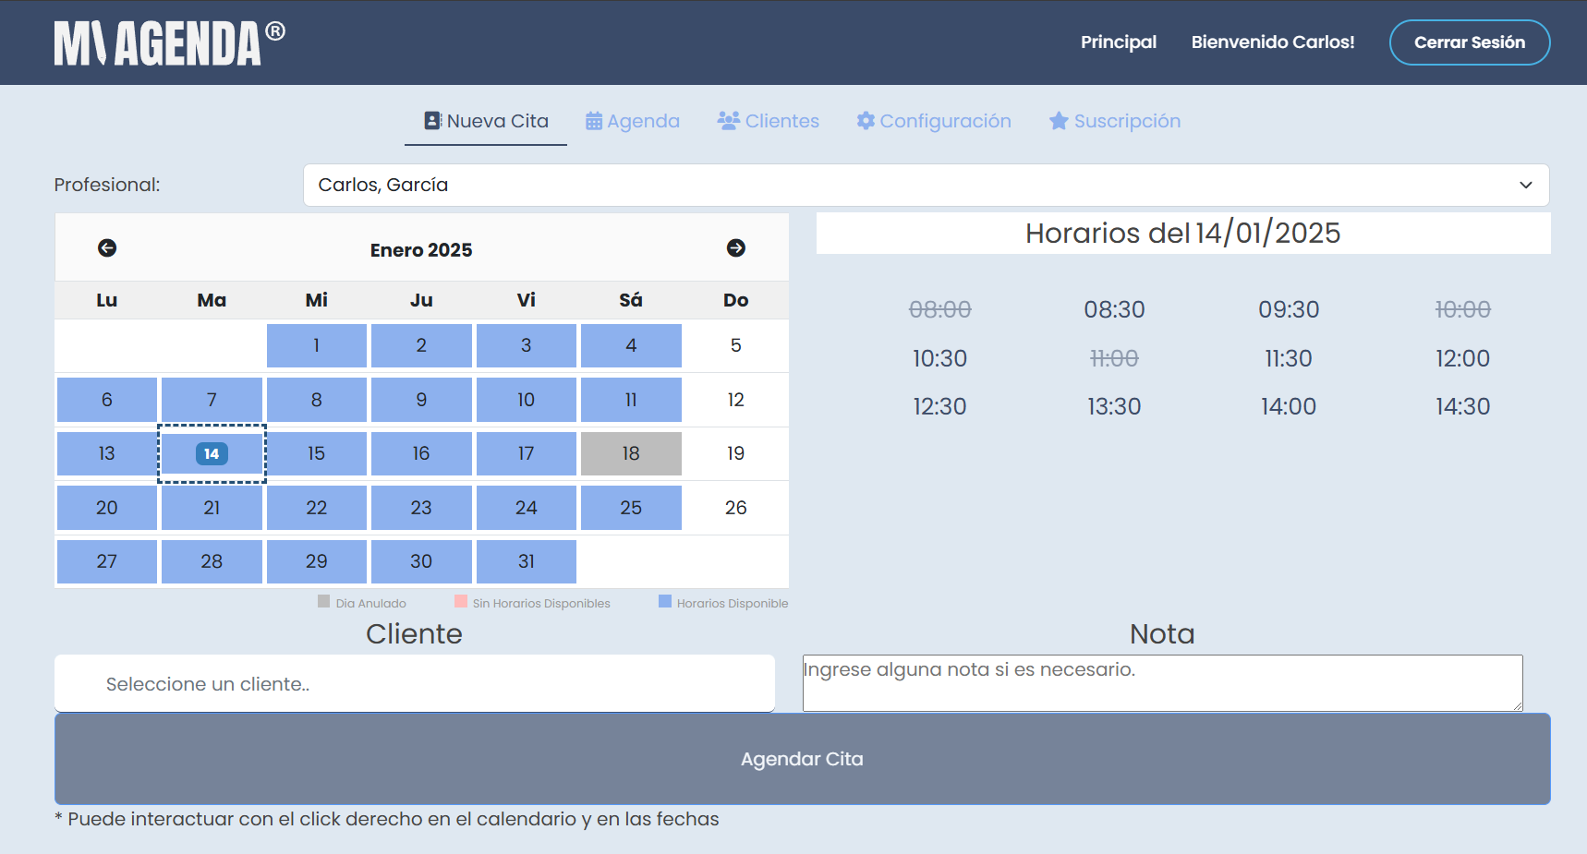
Task: Click the Agendar Cita button
Action: [802, 759]
